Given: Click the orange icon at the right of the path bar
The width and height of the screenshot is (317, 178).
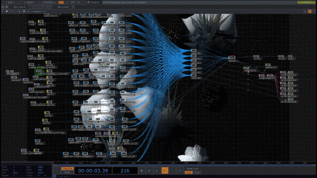Looking at the screenshot, I should coord(310,11).
